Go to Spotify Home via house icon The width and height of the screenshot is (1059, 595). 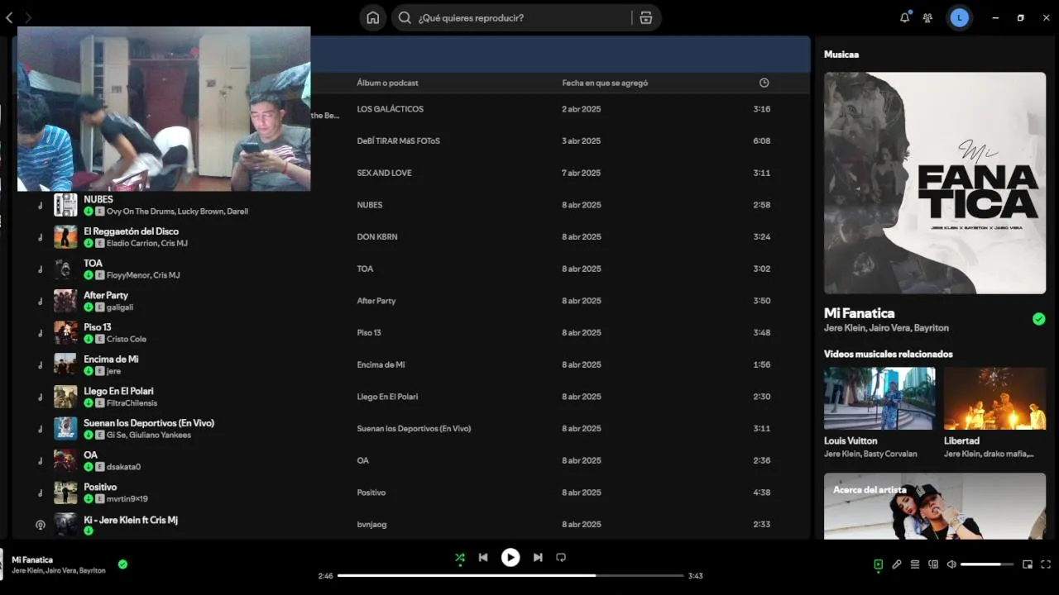(373, 17)
